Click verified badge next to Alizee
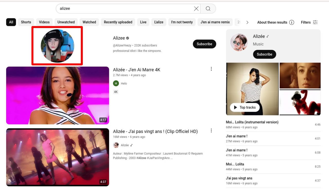 point(127,38)
